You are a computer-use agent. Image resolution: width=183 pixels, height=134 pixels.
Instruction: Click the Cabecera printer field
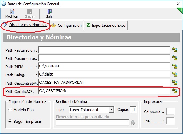pos(170,111)
